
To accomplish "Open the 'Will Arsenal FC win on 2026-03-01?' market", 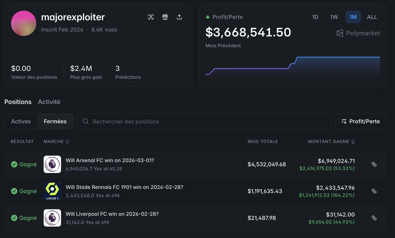I will [x=110, y=161].
